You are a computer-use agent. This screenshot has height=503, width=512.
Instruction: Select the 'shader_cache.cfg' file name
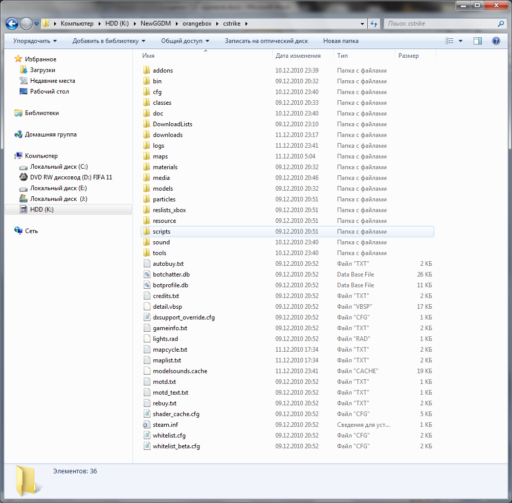[176, 414]
